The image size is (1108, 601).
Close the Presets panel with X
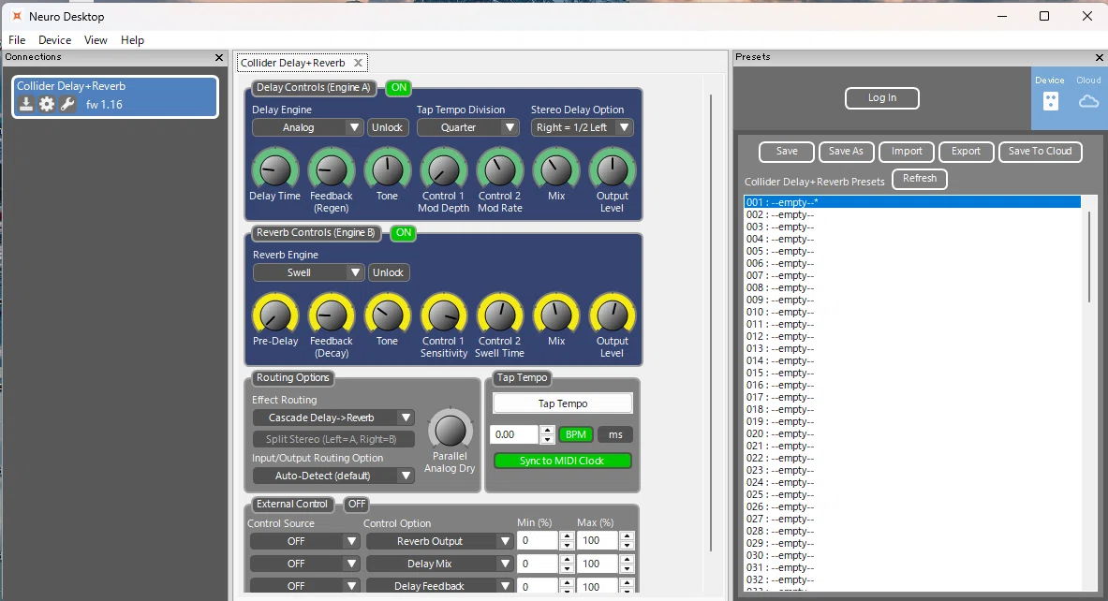coord(1099,57)
